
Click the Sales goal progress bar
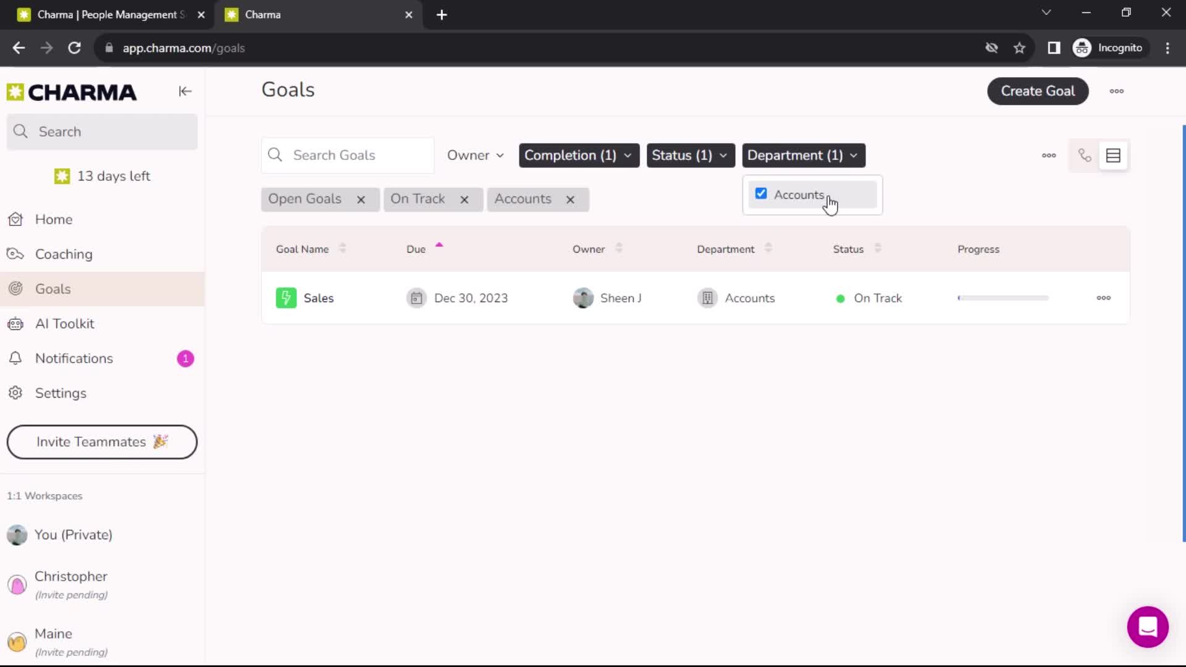(x=1002, y=297)
